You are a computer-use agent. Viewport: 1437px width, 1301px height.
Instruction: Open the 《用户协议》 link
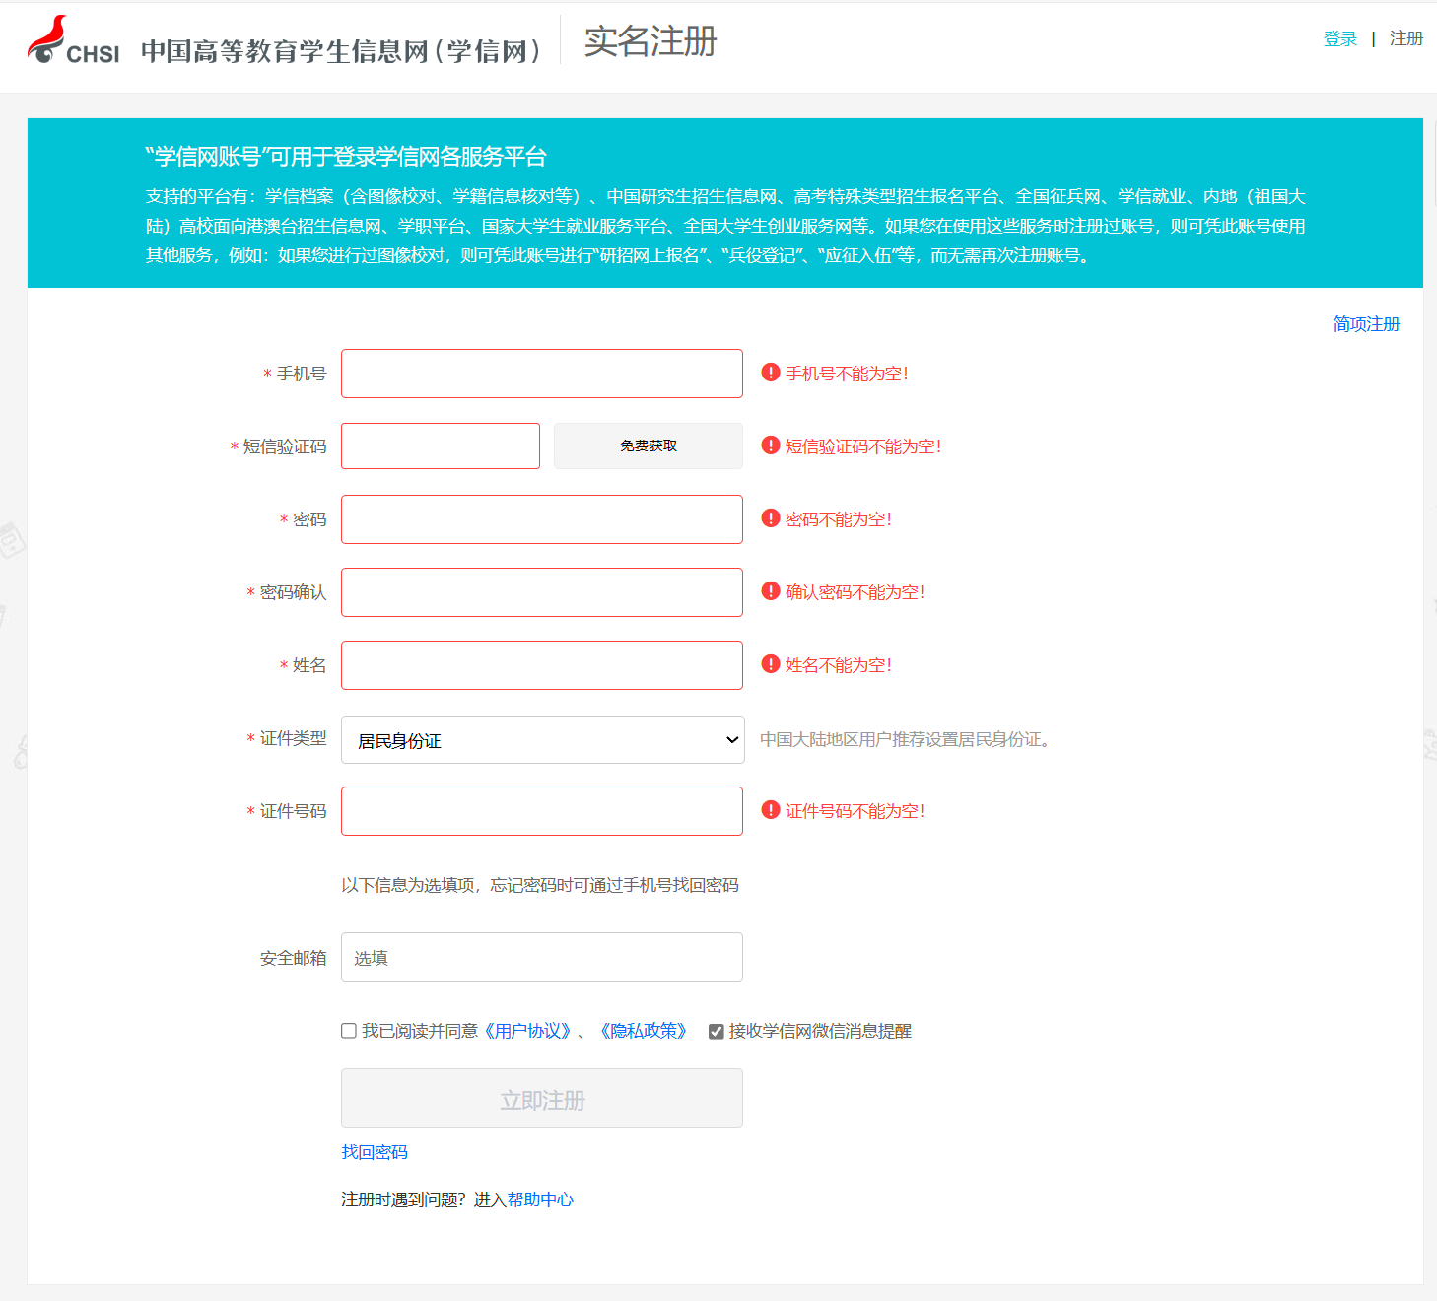click(x=527, y=1031)
